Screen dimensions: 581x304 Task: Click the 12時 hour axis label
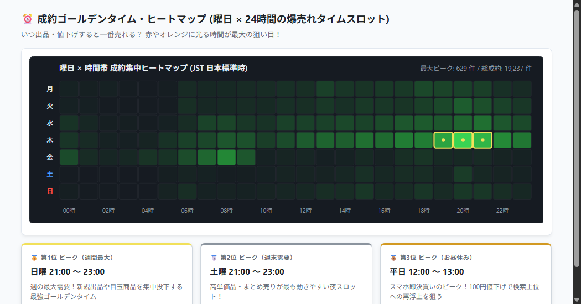tap(305, 211)
